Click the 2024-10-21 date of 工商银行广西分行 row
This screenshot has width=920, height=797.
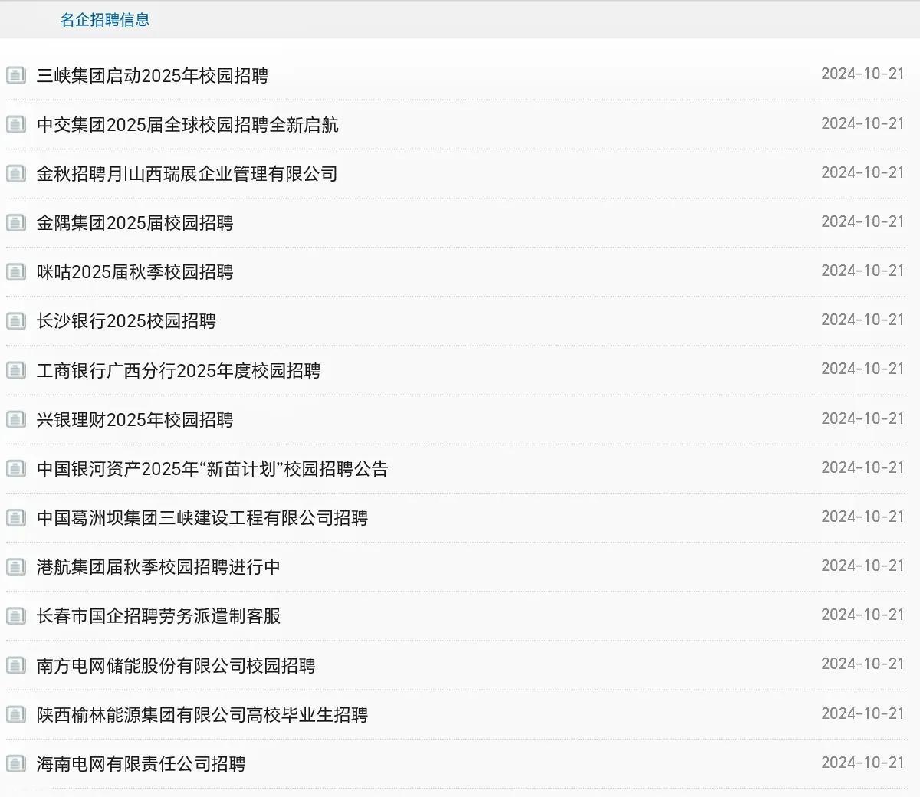863,368
